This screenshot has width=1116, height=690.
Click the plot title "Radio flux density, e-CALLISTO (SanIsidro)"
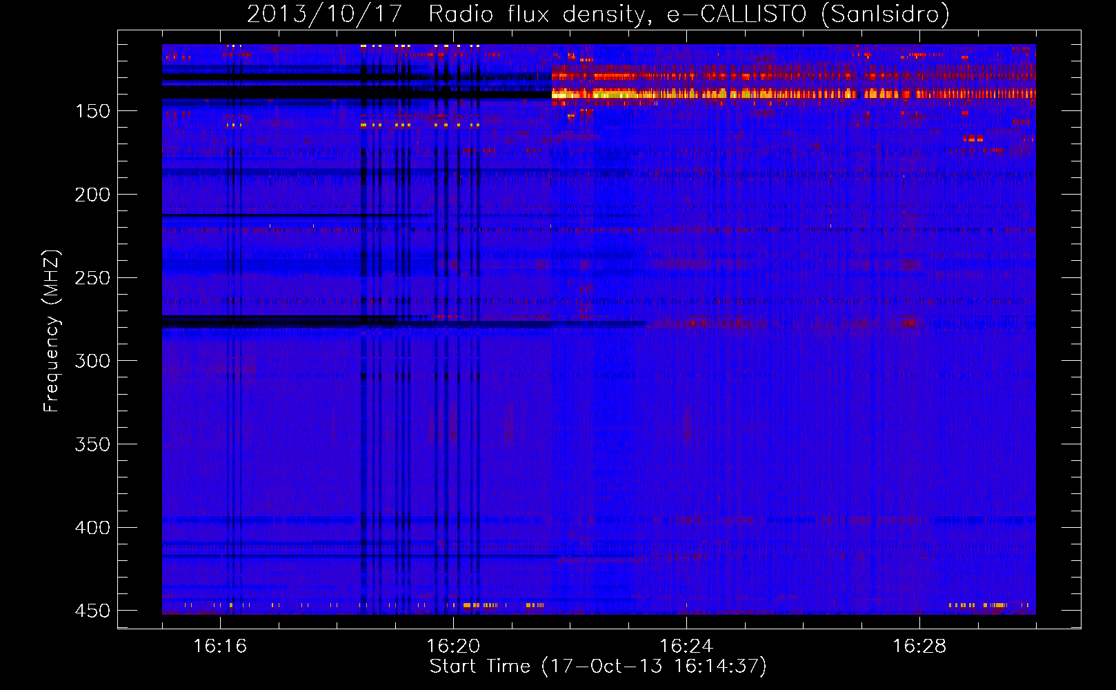pos(688,14)
